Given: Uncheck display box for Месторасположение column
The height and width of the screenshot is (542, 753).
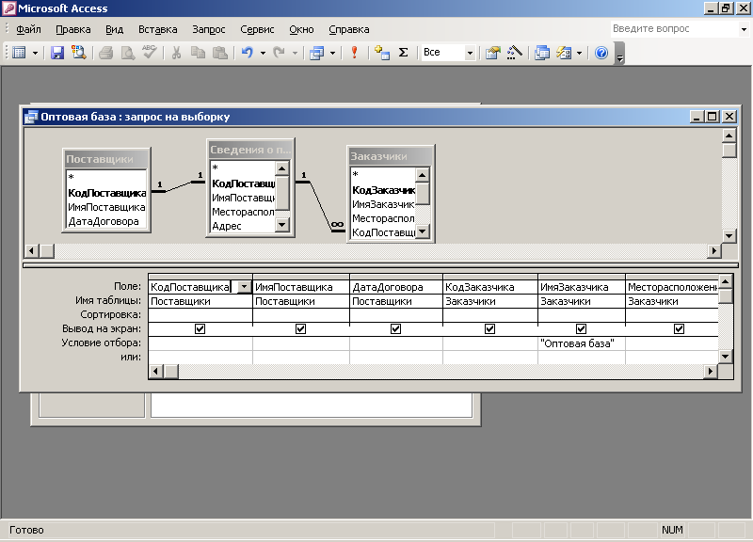Looking at the screenshot, I should pyautogui.click(x=679, y=328).
